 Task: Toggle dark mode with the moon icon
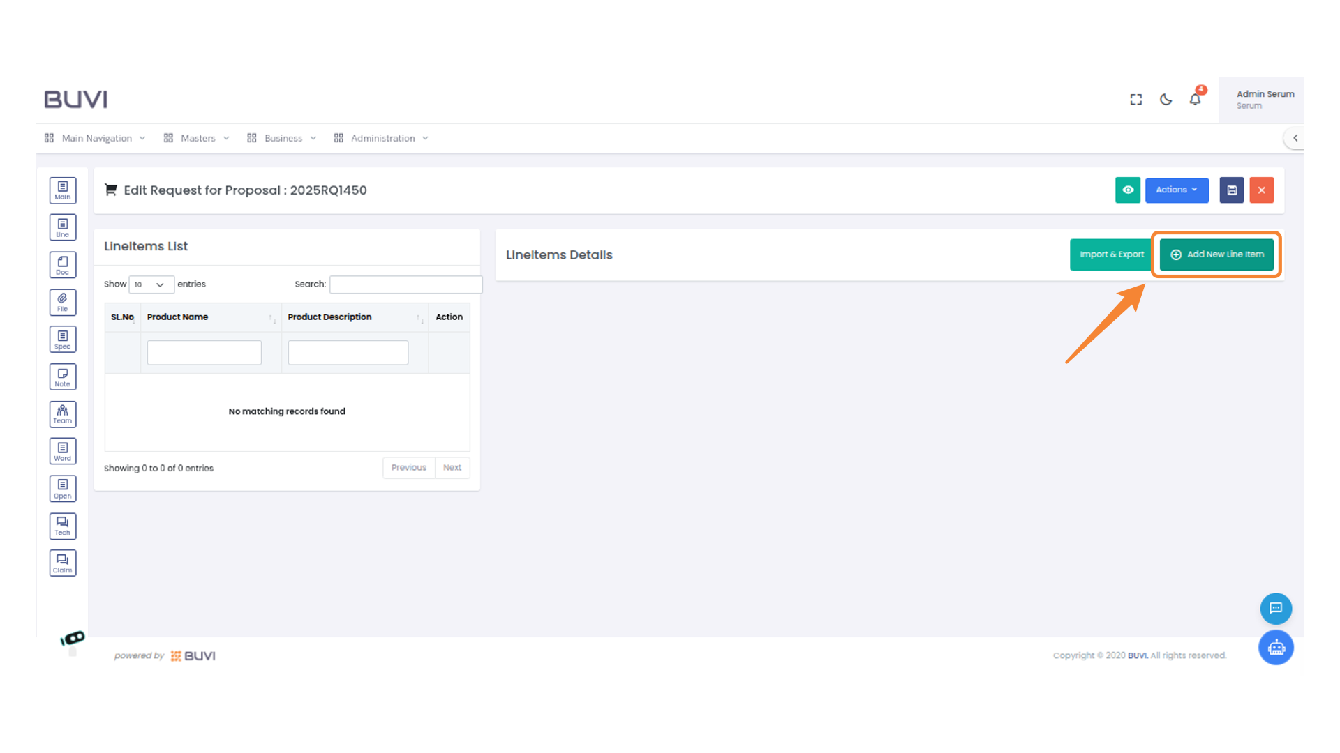[x=1166, y=99]
